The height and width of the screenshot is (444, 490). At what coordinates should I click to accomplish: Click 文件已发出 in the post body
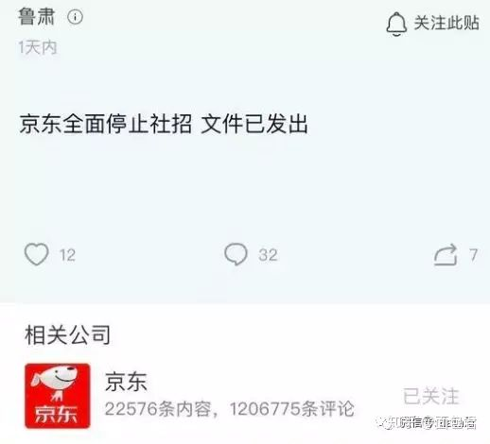[254, 124]
